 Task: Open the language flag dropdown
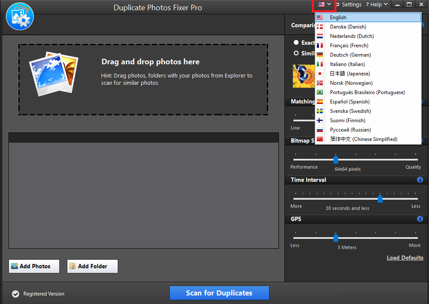point(325,4)
